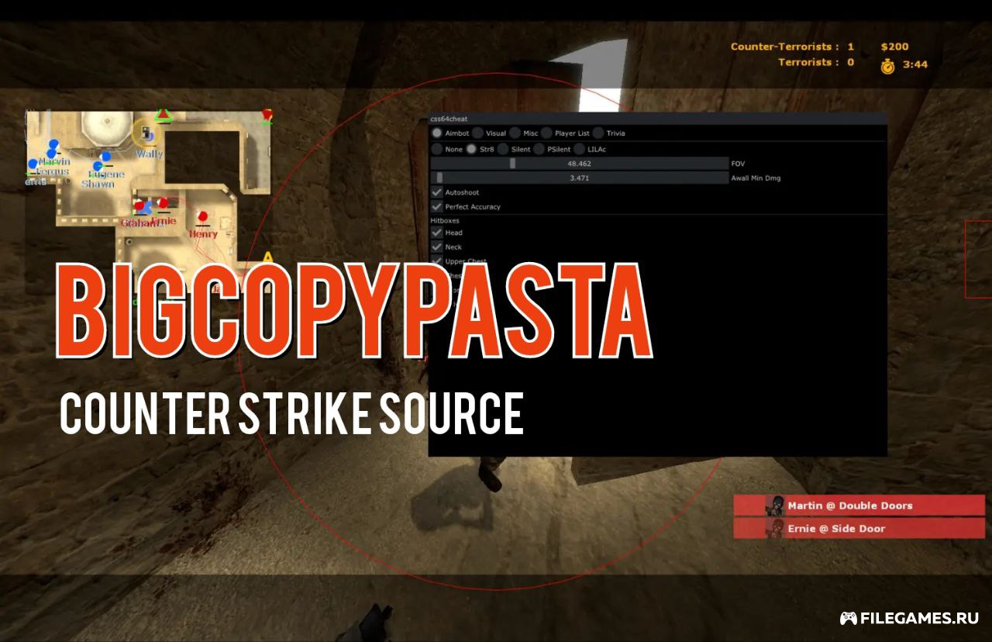Click the css64cheat window title bar
Image resolution: width=992 pixels, height=642 pixels.
658,119
